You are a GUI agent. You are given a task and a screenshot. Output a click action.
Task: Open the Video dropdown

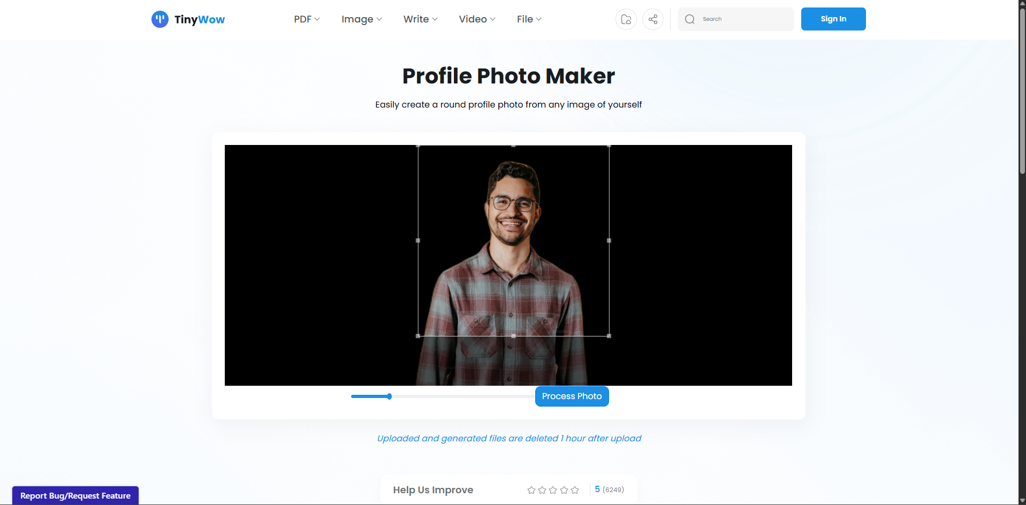pyautogui.click(x=476, y=19)
